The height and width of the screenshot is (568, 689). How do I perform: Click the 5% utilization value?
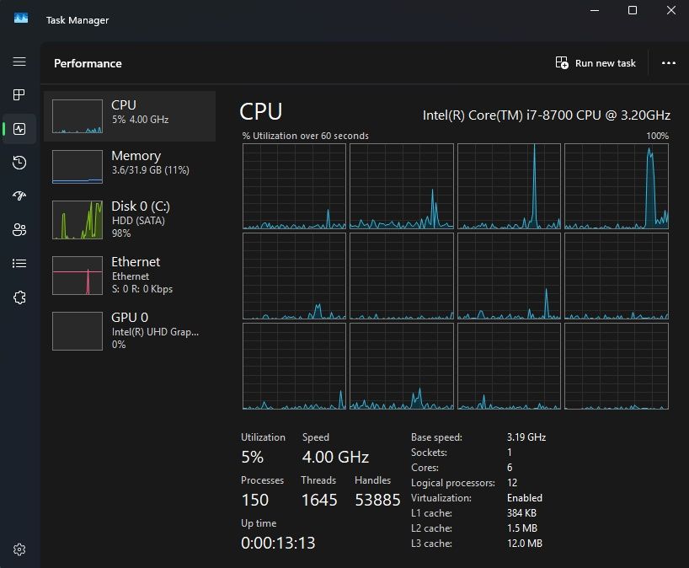click(x=252, y=457)
